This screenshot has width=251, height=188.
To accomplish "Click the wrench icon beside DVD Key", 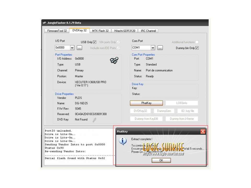I will pyautogui.click(x=94, y=120).
